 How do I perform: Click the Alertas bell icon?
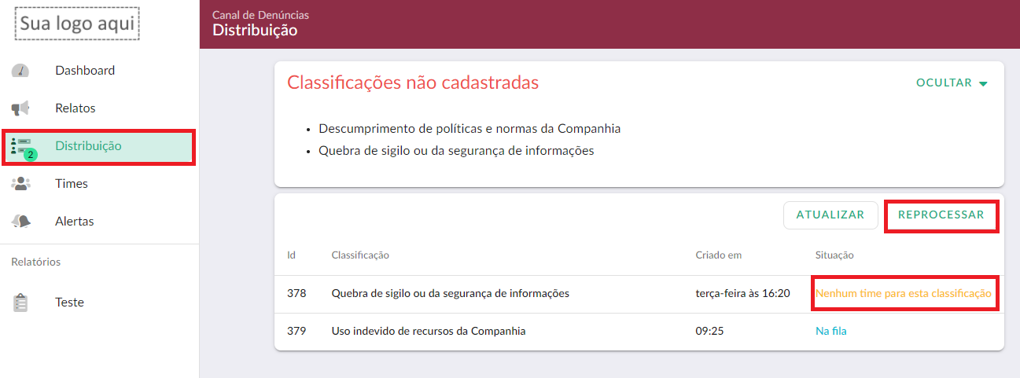(x=20, y=222)
